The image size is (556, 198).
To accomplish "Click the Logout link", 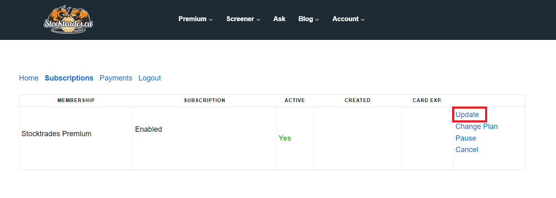I will (149, 78).
